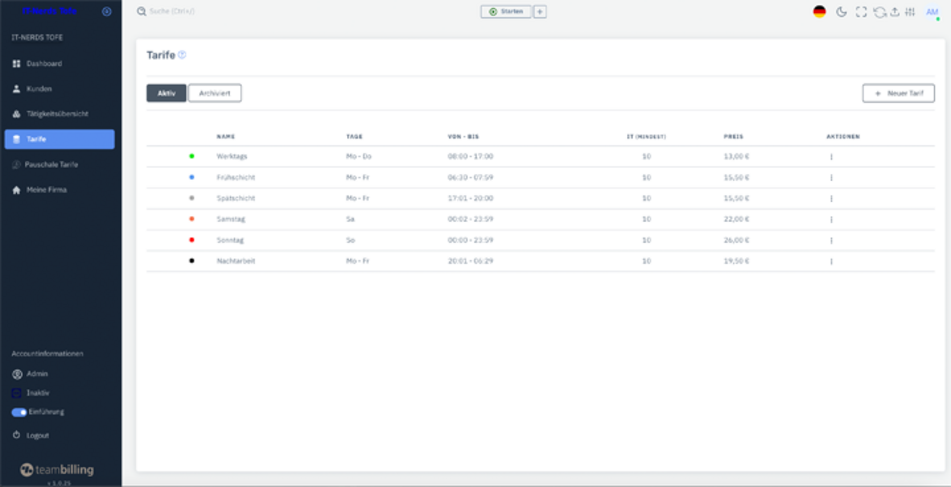Toggle dark mode with the moon icon
Viewport: 951px width, 487px height.
pos(841,12)
